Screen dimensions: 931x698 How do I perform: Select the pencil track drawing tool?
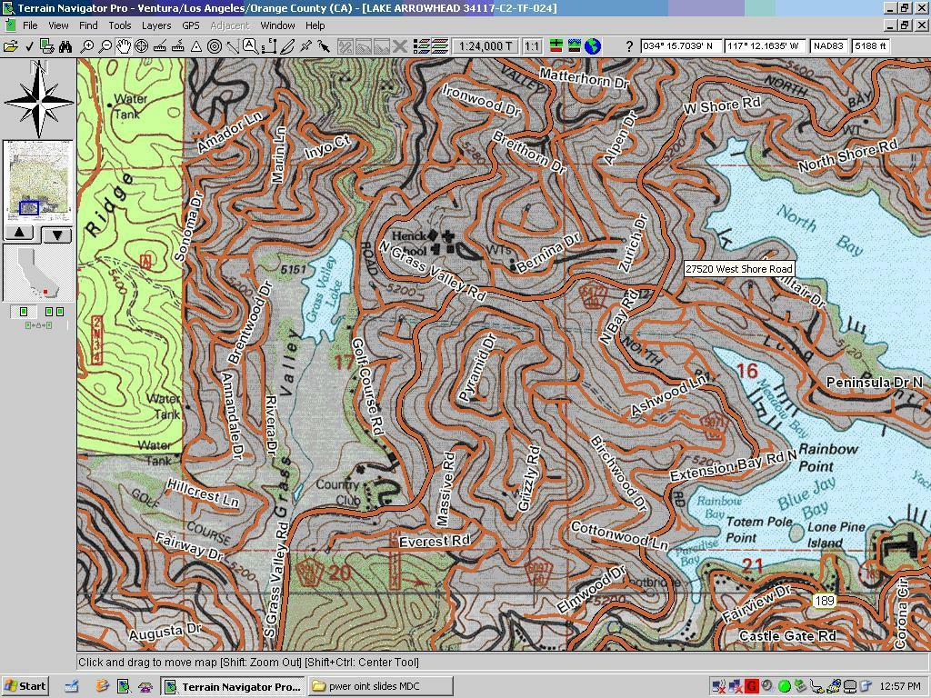[x=287, y=46]
